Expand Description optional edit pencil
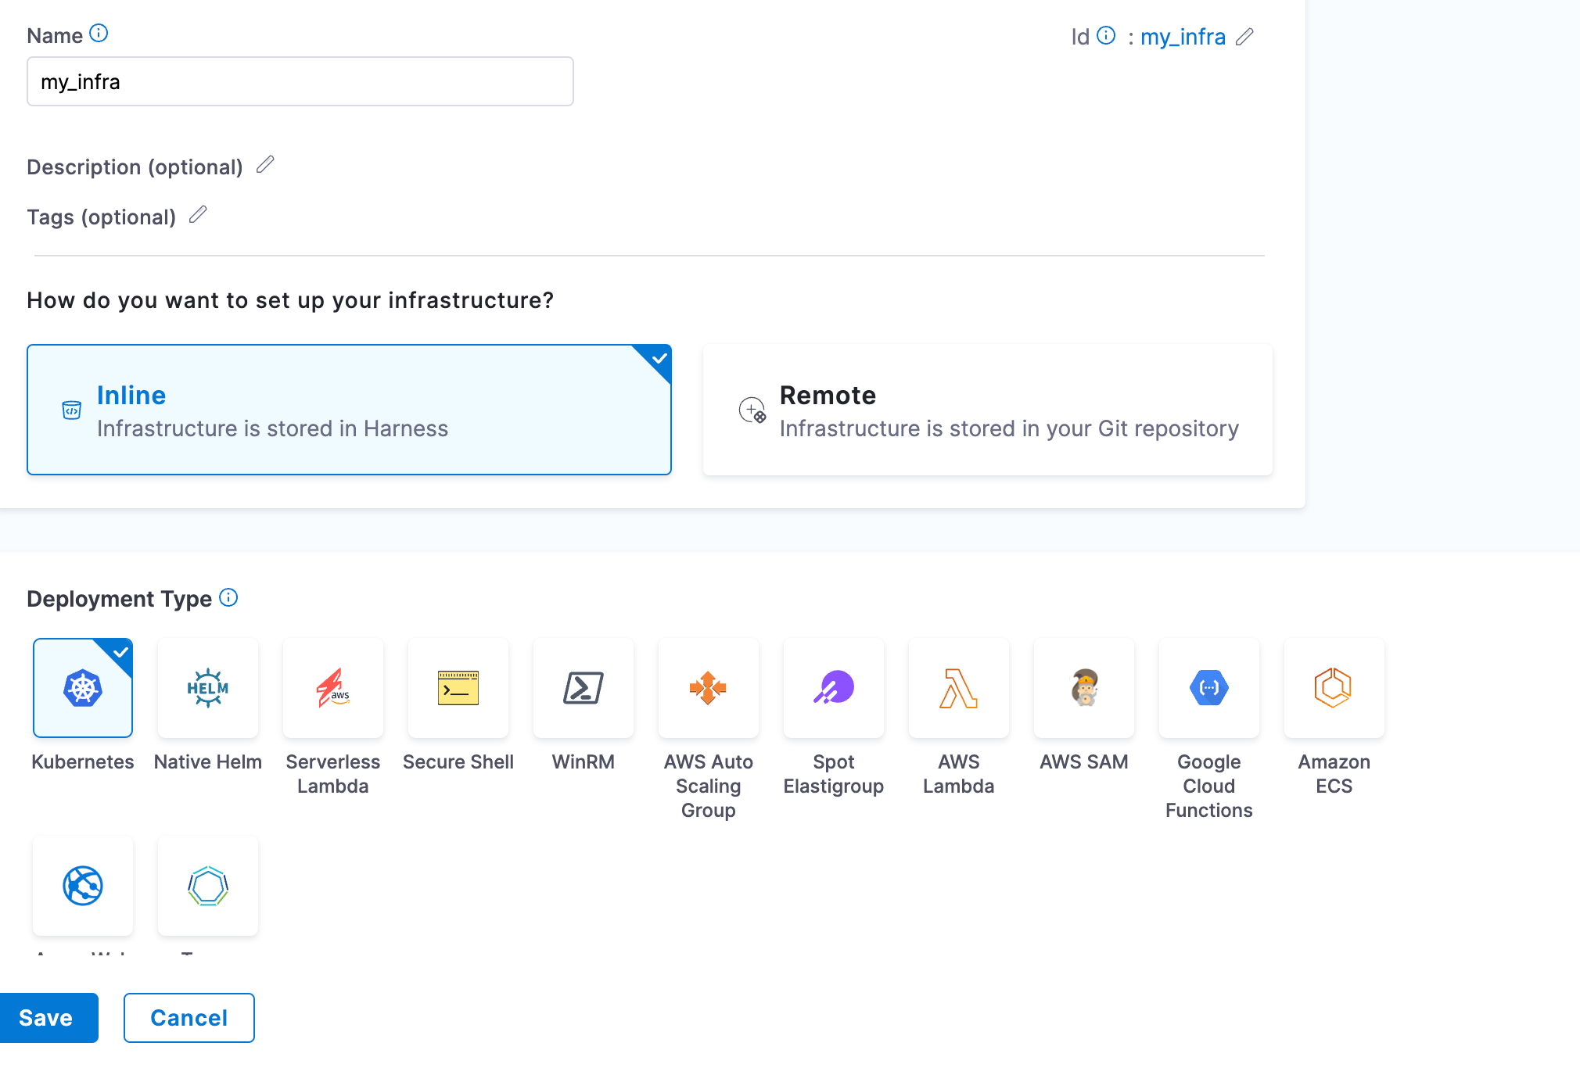The width and height of the screenshot is (1580, 1082). pyautogui.click(x=265, y=165)
